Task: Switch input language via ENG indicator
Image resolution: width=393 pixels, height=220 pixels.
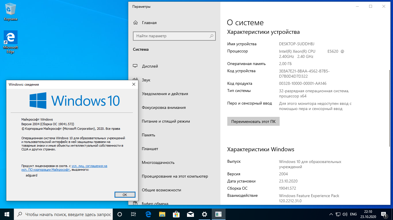Action: pos(353,214)
